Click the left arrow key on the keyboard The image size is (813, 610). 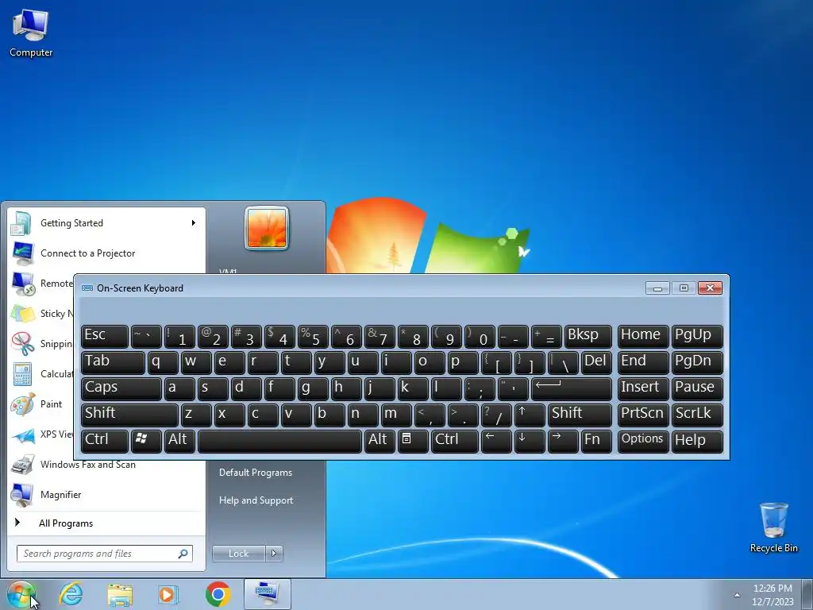pos(496,441)
